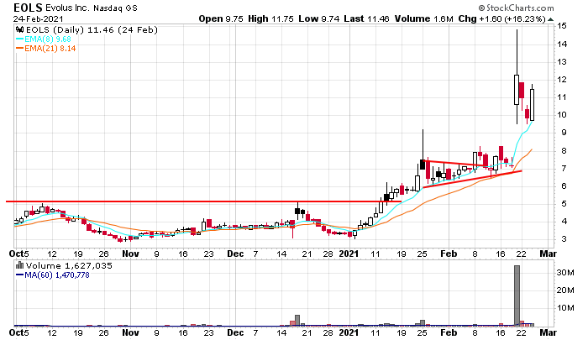588x340 pixels.
Task: Click the Chg +1.60 (+16.23%) value
Action: pyautogui.click(x=502, y=18)
